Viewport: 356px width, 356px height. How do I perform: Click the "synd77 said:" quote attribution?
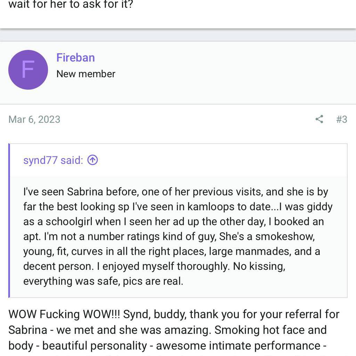click(x=53, y=160)
